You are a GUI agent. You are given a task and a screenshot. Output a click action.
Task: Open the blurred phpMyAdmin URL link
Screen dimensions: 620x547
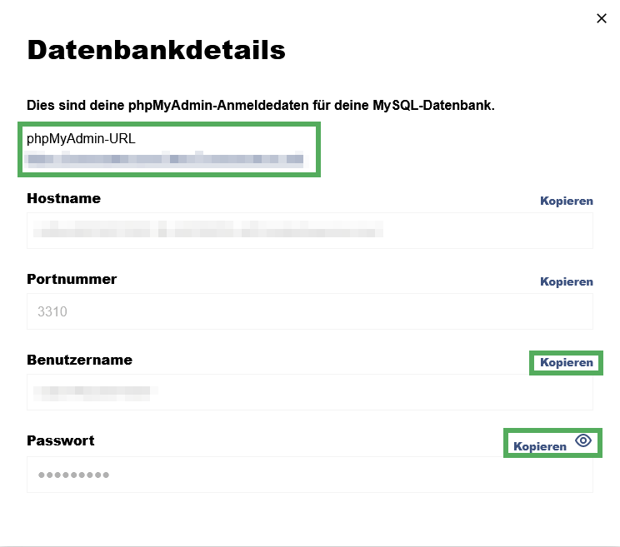pos(165,158)
